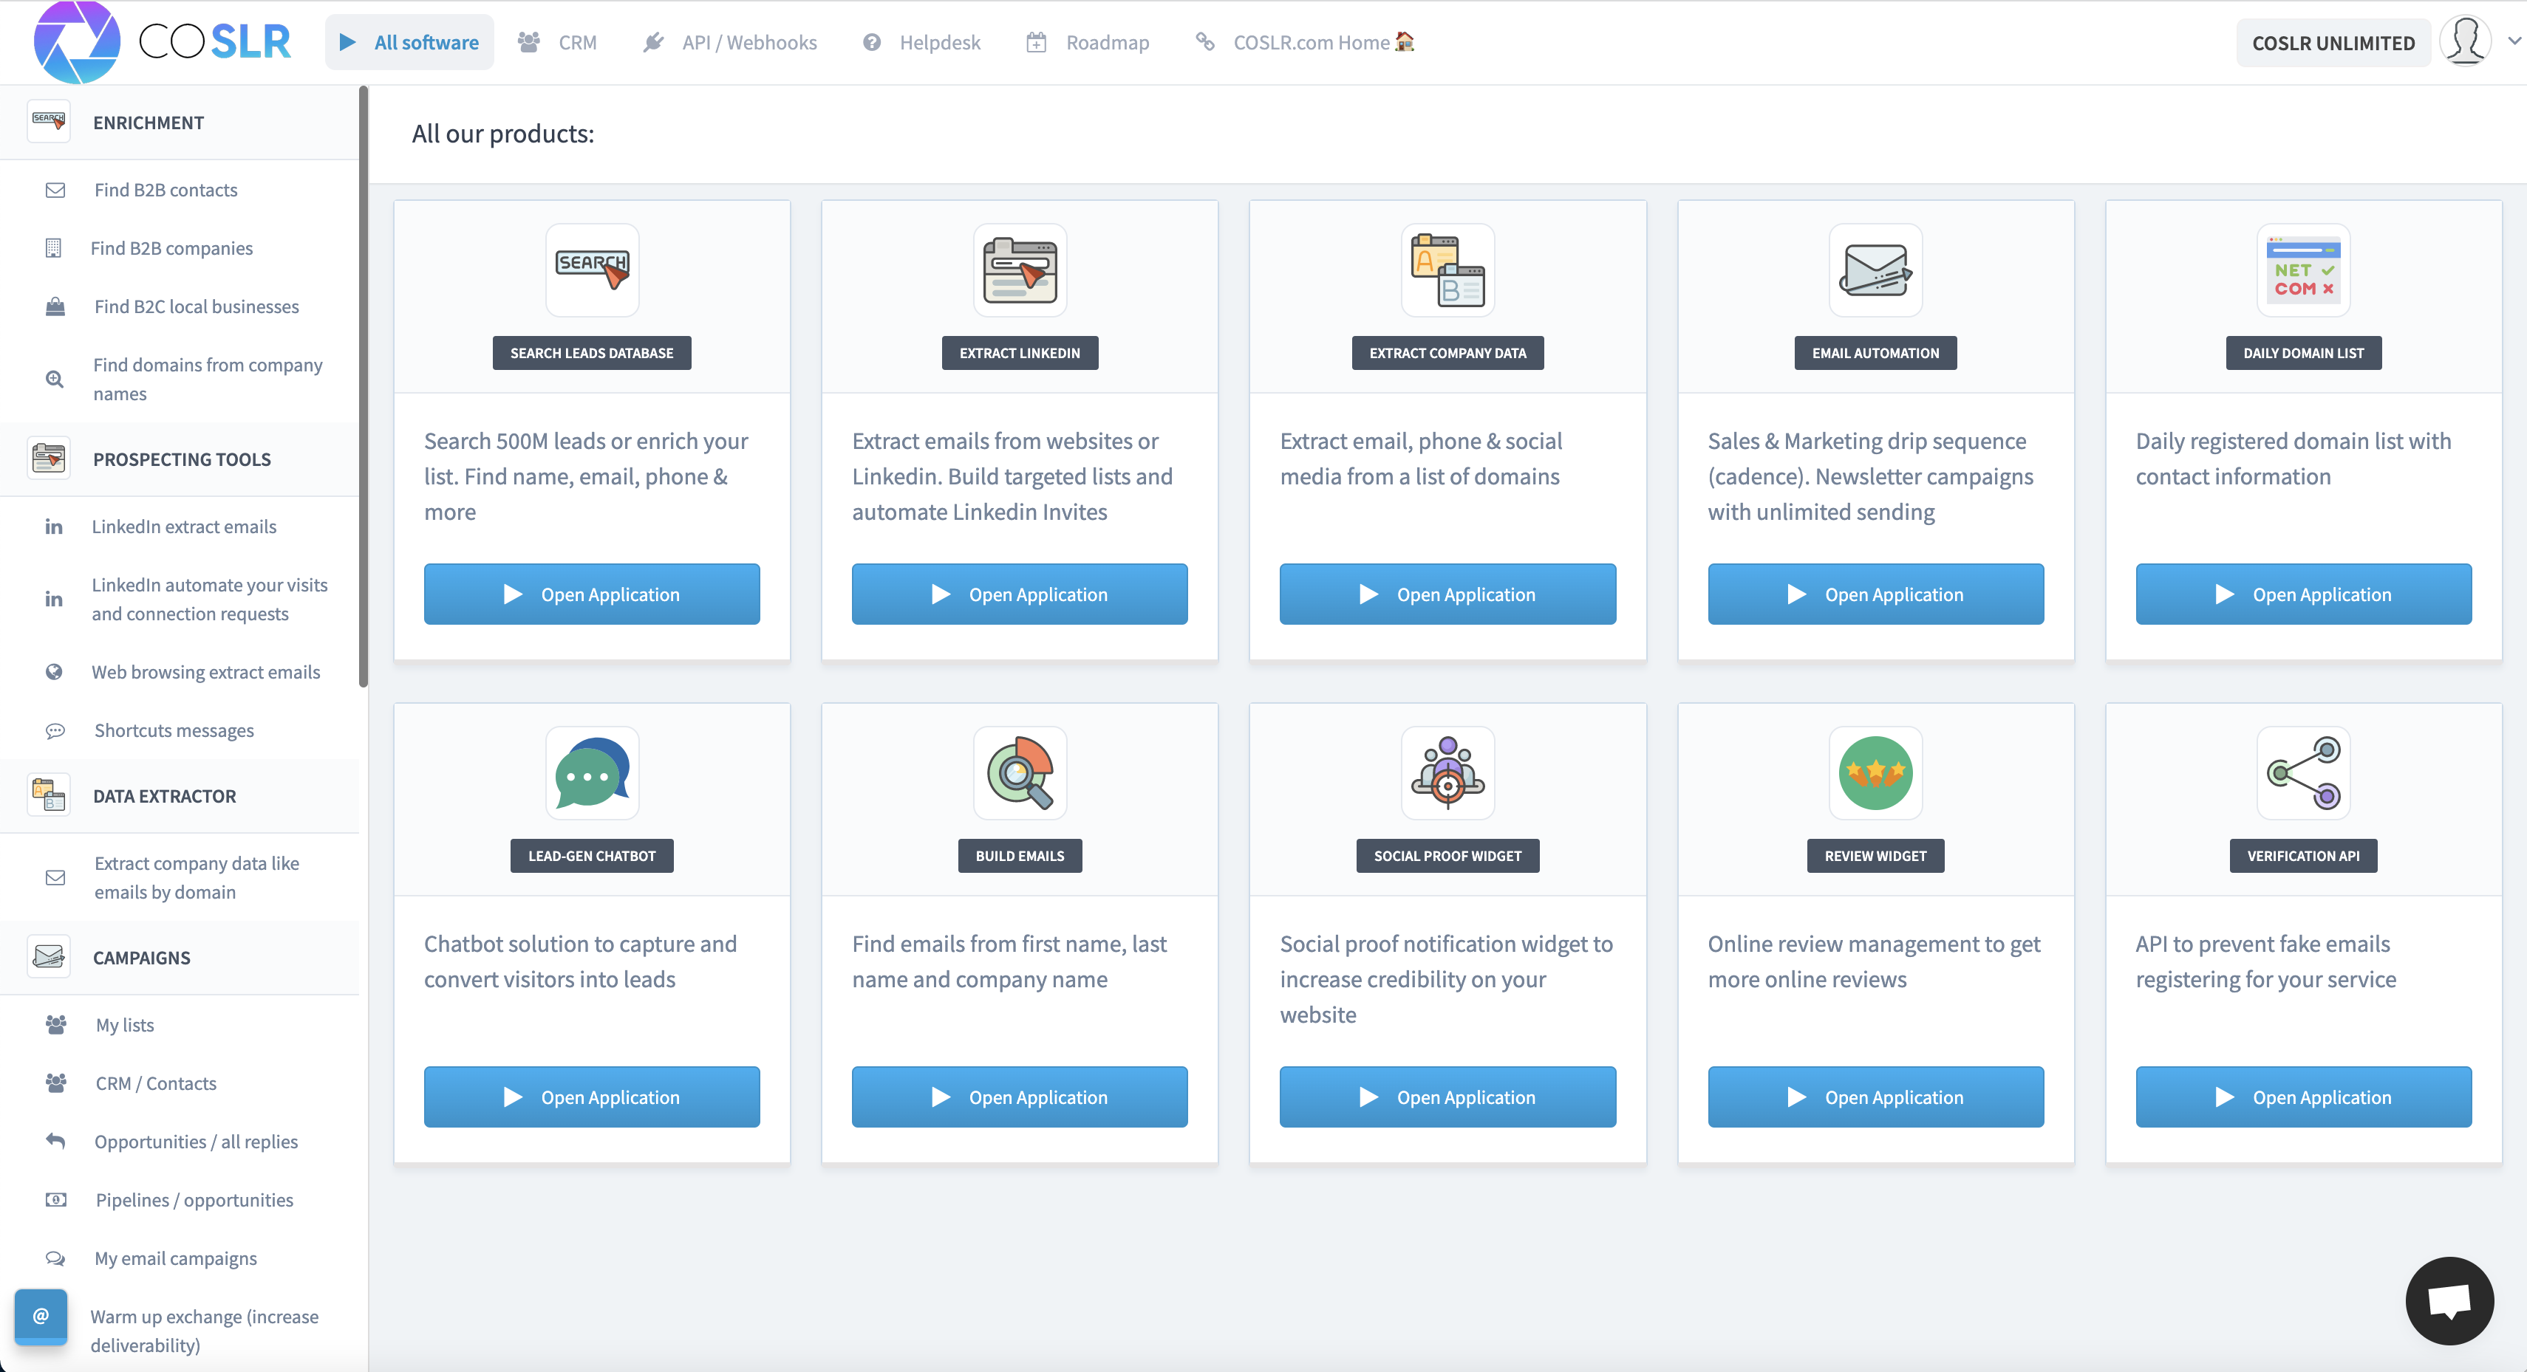Open Application for Extract LinkedIn

(x=1019, y=593)
